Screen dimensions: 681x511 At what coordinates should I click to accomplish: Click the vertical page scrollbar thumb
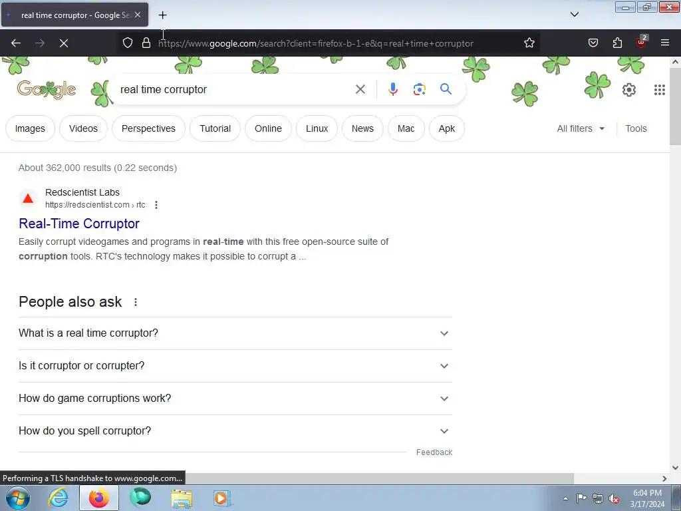click(x=675, y=107)
